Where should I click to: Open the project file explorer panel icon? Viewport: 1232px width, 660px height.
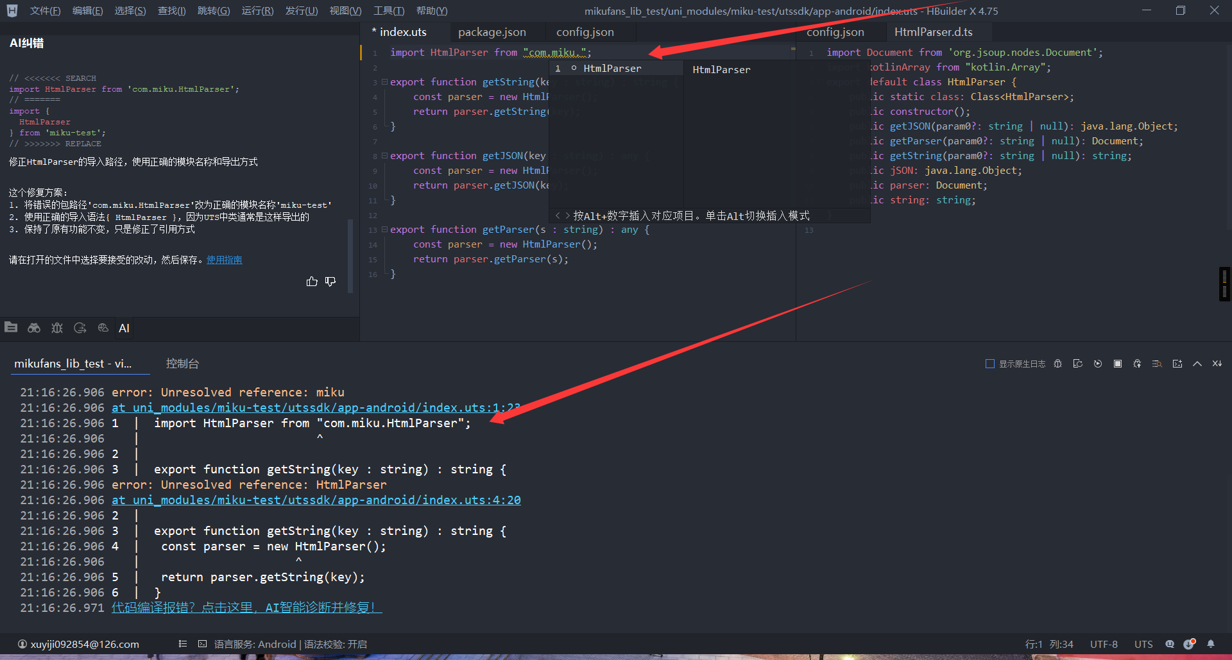pos(11,328)
